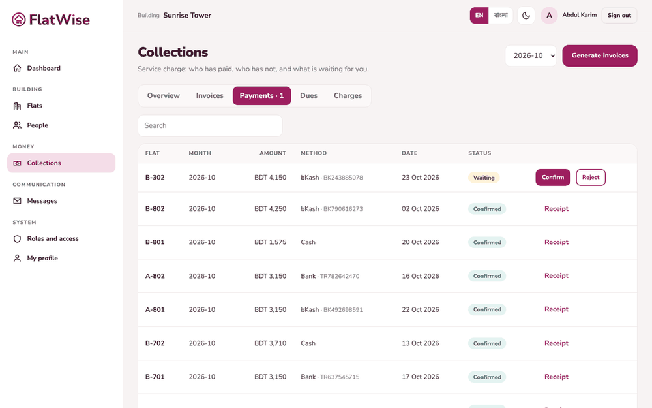The image size is (652, 408).
Task: Click the Confirmed badge for B-802
Action: (487, 209)
